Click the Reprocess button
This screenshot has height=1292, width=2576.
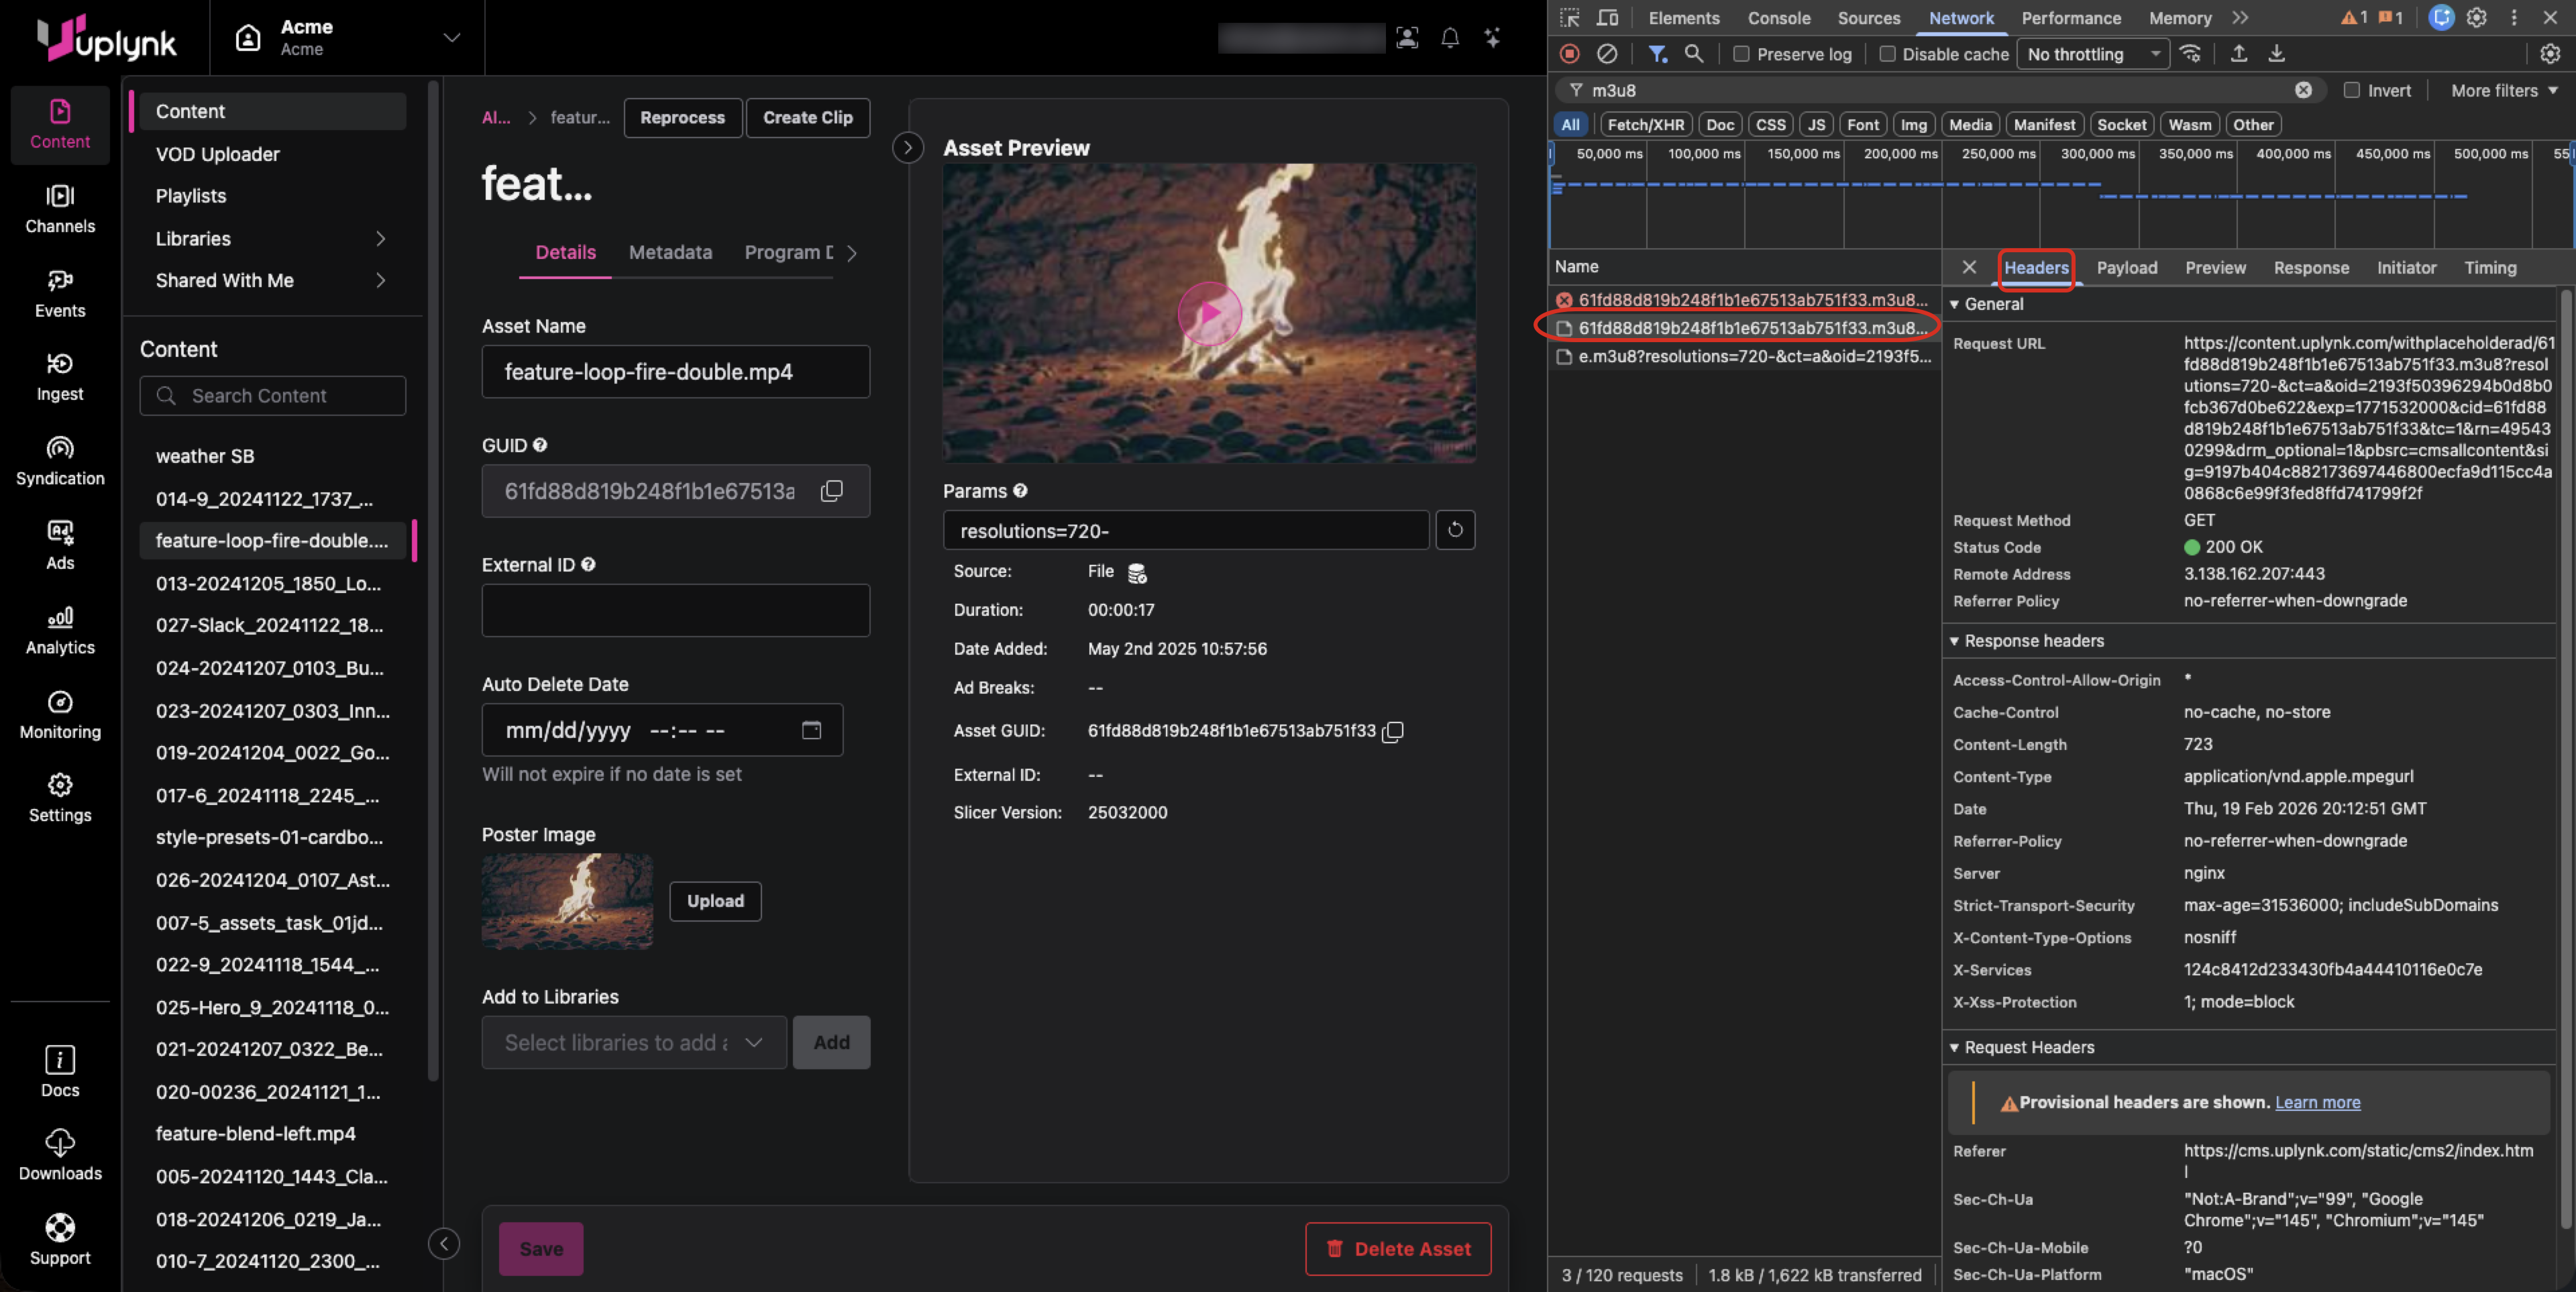(682, 117)
